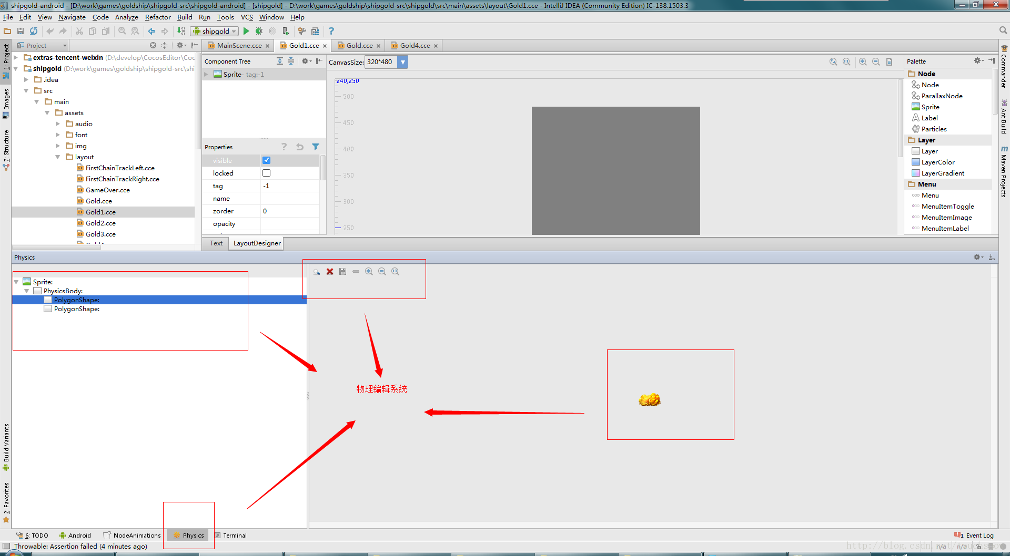This screenshot has height=556, width=1010.
Task: Click the search magnifier at top right
Action: coord(1003,30)
